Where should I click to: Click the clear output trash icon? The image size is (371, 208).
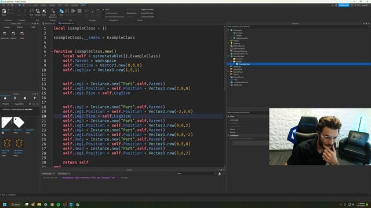[x=219, y=174]
